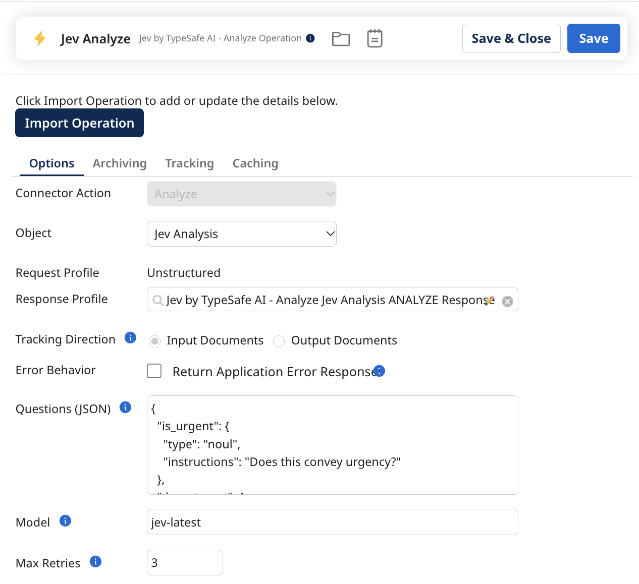The image size is (639, 584).
Task: Show Tracking Direction info tooltip
Action: tap(130, 338)
